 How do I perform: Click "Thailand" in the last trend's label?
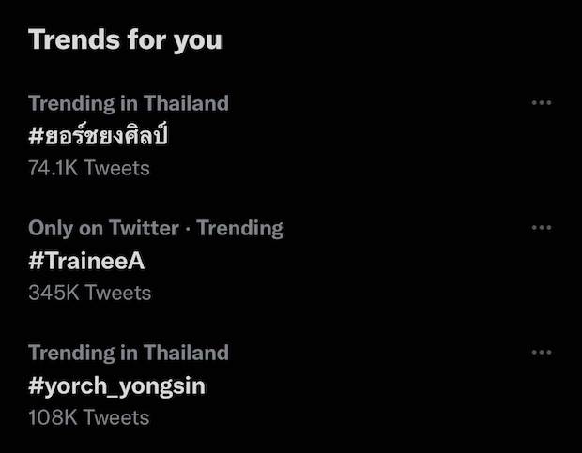point(186,353)
